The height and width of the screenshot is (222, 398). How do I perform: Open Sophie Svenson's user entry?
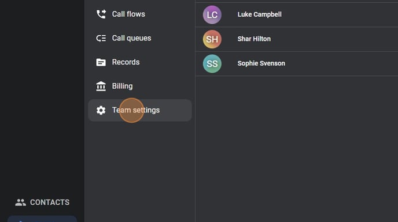click(x=296, y=63)
